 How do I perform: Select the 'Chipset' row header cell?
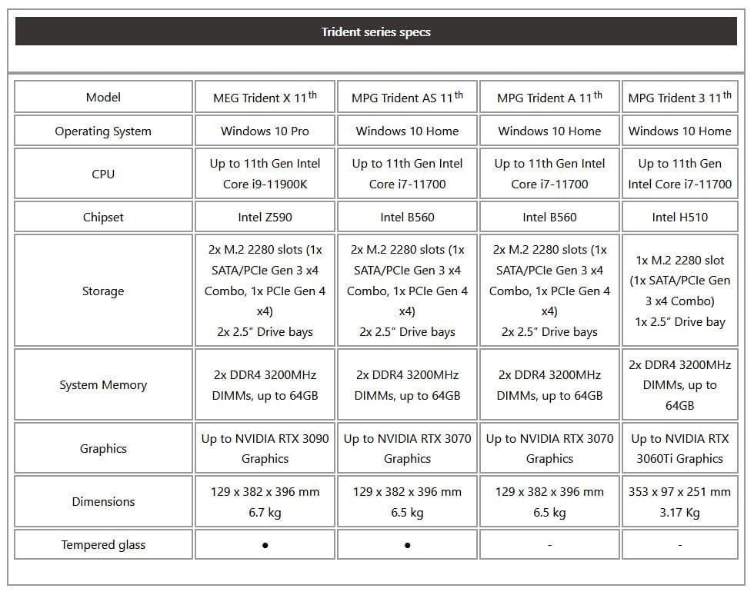[103, 217]
